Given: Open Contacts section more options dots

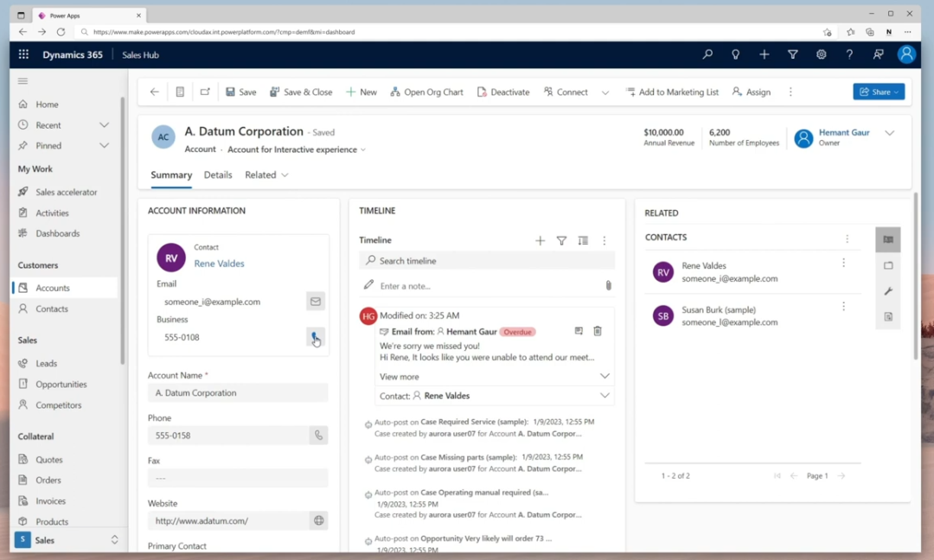Looking at the screenshot, I should pyautogui.click(x=847, y=239).
